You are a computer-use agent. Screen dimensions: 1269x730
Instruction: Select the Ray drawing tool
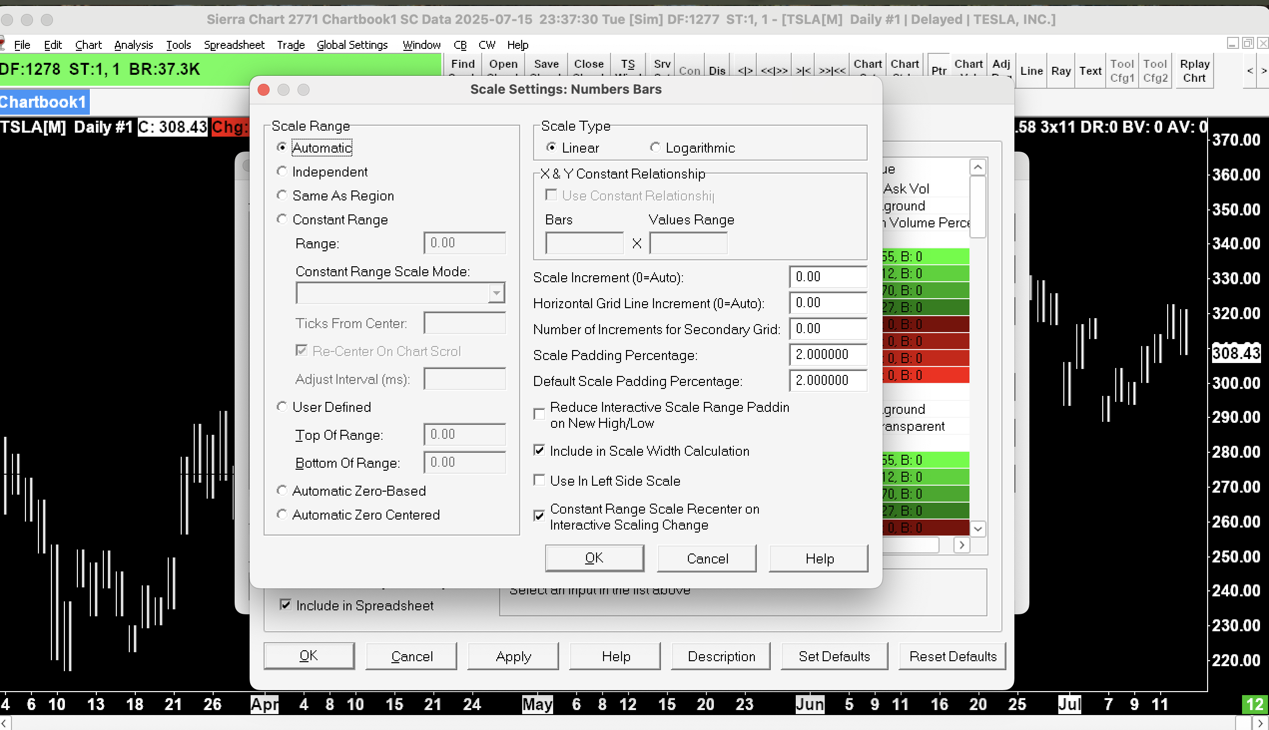pyautogui.click(x=1061, y=71)
